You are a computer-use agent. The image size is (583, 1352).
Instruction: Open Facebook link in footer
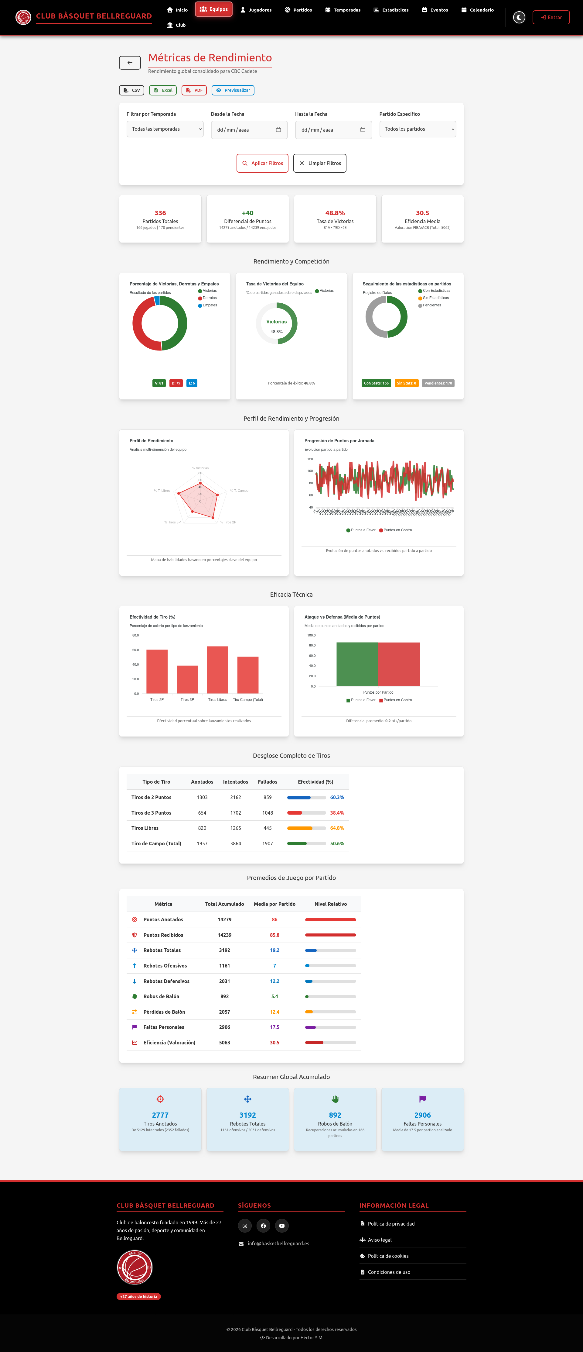click(263, 1226)
